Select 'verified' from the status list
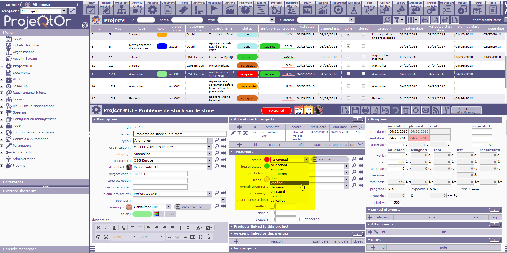This screenshot has height=253, width=507. click(277, 183)
